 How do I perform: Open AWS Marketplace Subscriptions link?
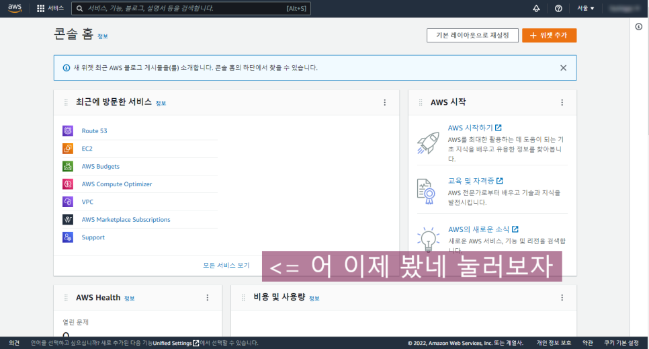pos(126,220)
